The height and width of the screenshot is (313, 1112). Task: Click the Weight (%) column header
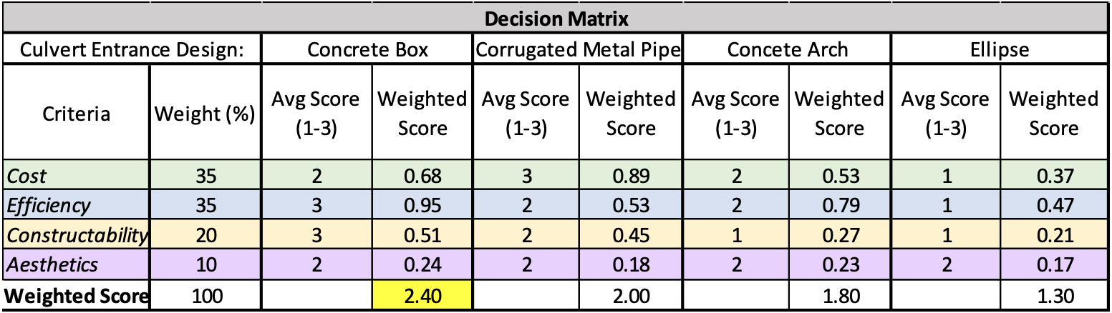(x=206, y=114)
